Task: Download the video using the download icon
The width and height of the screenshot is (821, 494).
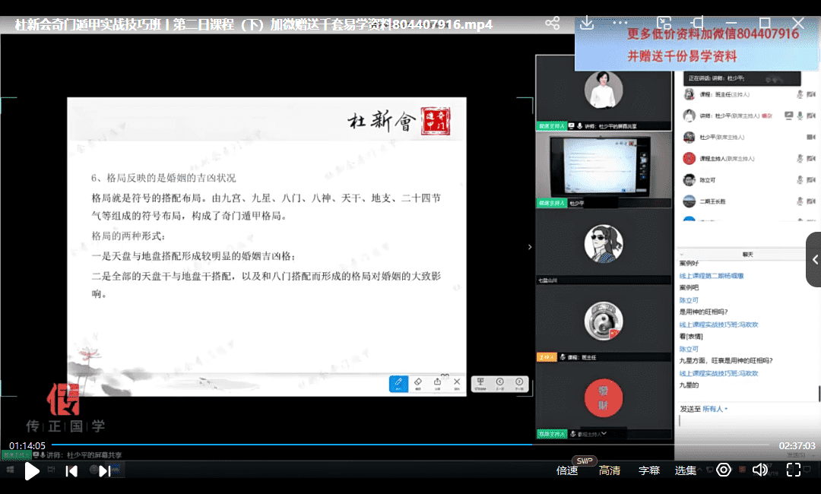Action: point(586,24)
